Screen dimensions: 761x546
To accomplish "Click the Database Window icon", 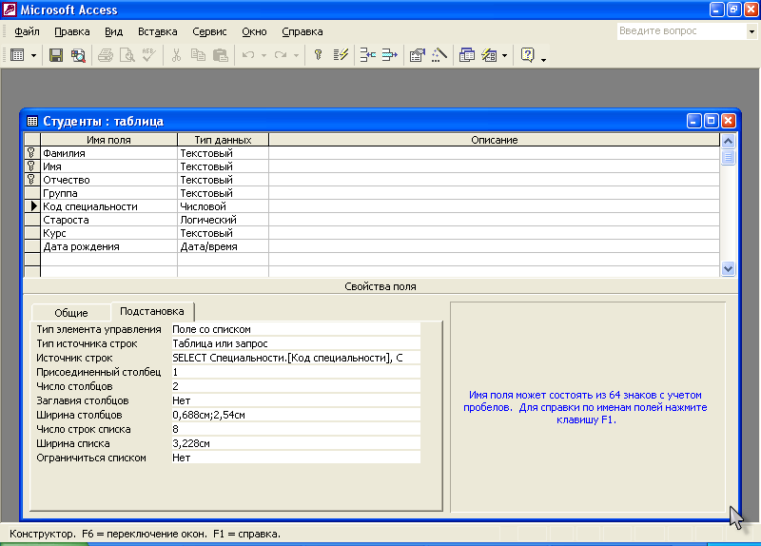I will (466, 55).
